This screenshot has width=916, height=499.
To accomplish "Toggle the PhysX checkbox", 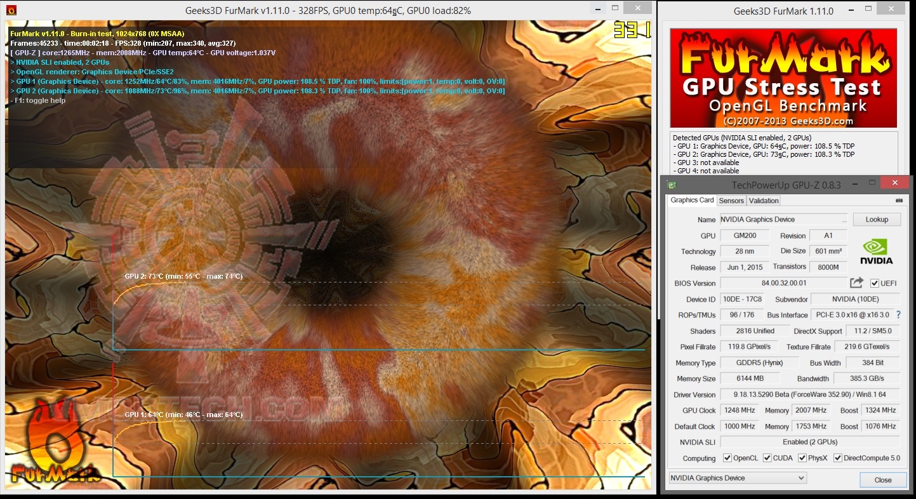I will coord(802,458).
